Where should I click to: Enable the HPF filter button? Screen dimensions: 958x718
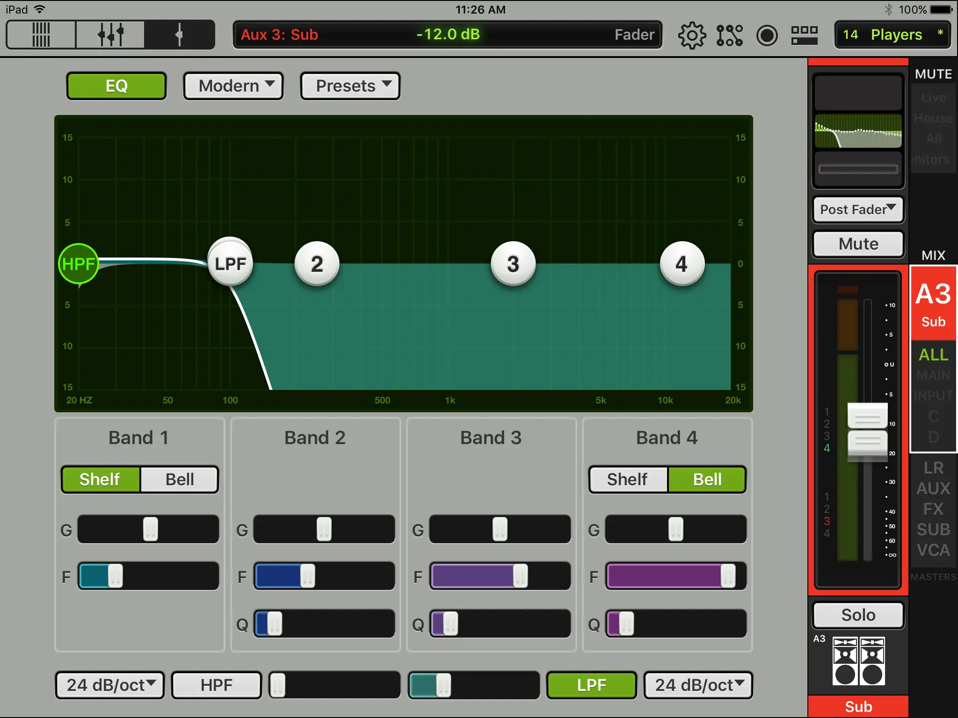[216, 685]
